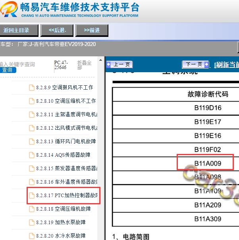
Task: Select fault code B119E17
Action: coord(208,122)
